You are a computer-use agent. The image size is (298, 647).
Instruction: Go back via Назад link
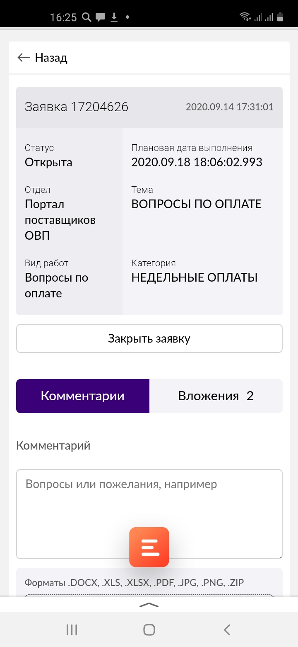click(51, 58)
